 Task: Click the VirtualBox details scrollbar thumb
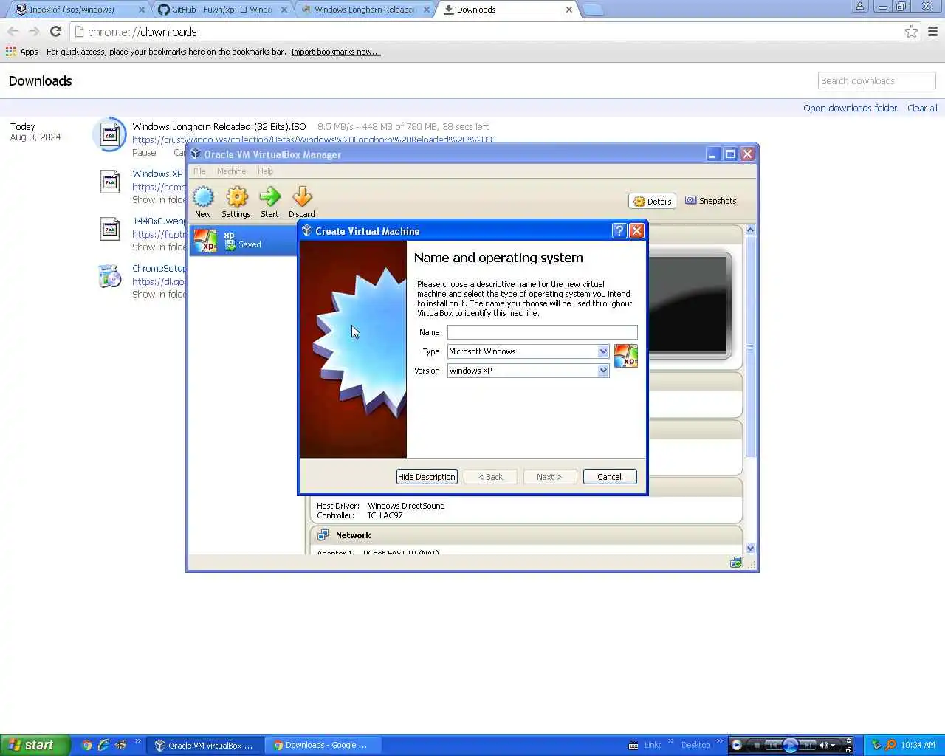(x=750, y=347)
